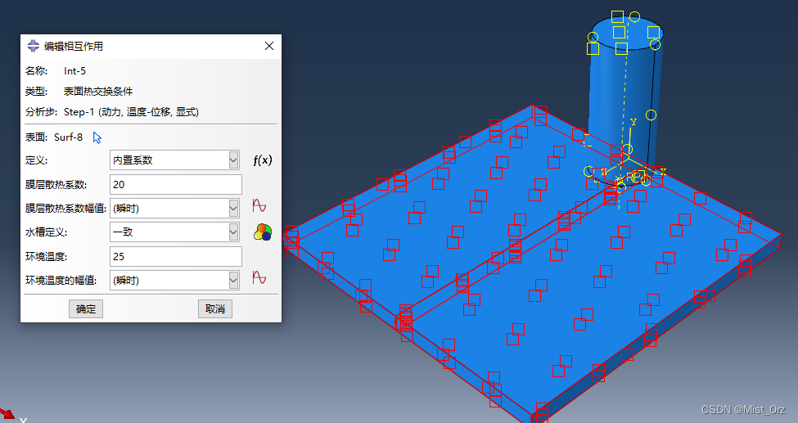Open the 水槽定义 dropdown showing 一致
Screen dimensions: 798x423
pos(174,232)
